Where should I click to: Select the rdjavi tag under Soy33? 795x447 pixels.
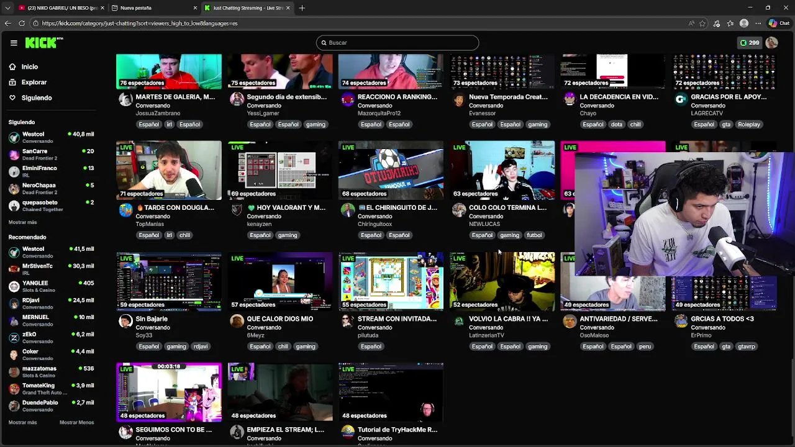(x=200, y=346)
